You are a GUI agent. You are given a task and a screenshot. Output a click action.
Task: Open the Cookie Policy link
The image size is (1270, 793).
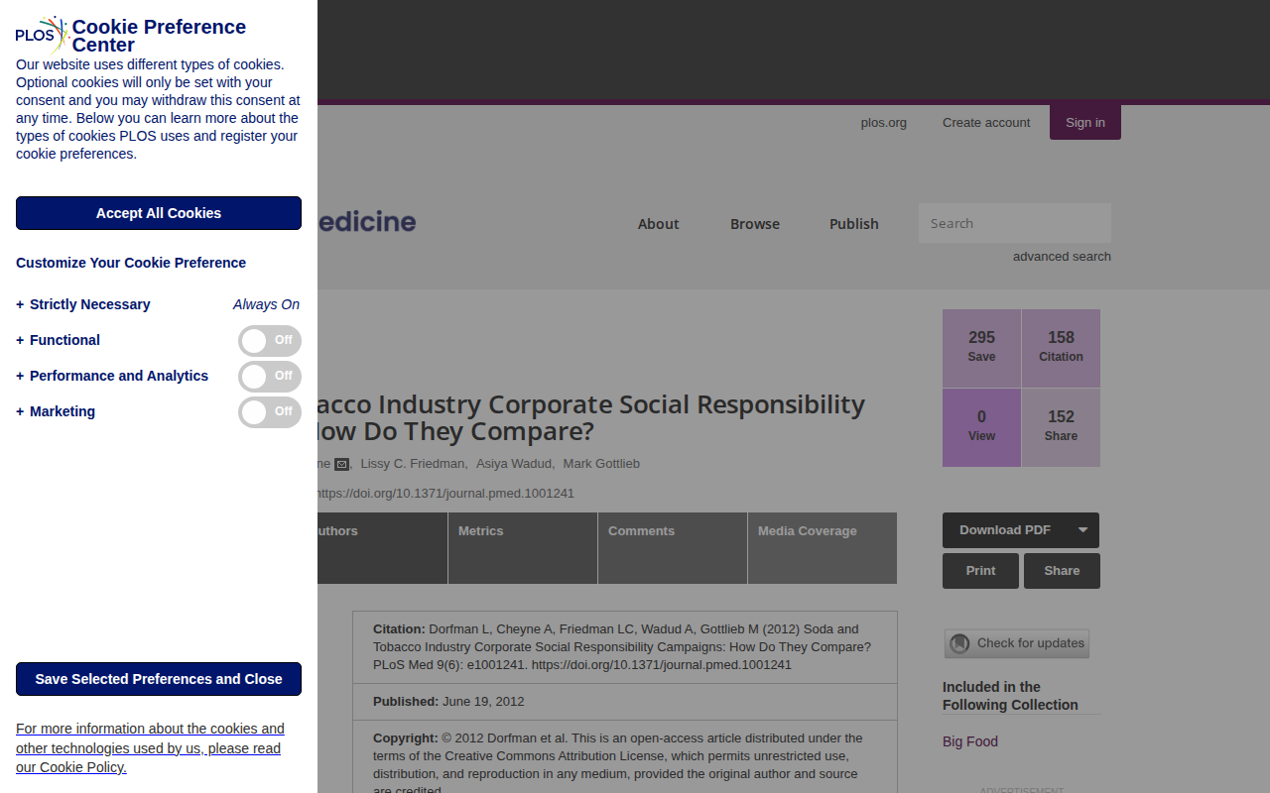(150, 747)
